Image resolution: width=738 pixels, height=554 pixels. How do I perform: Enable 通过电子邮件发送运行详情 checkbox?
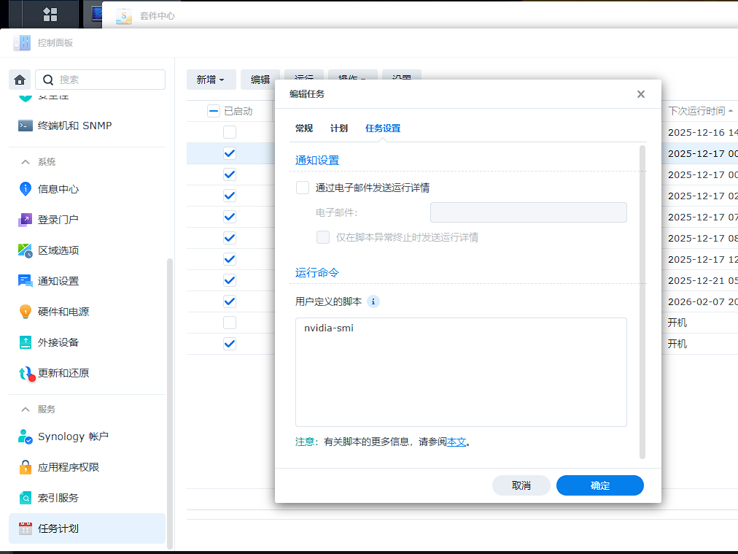pyautogui.click(x=303, y=188)
